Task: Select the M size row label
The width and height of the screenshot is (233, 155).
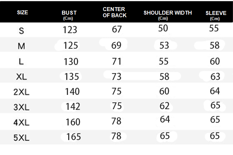Action: pos(22,46)
